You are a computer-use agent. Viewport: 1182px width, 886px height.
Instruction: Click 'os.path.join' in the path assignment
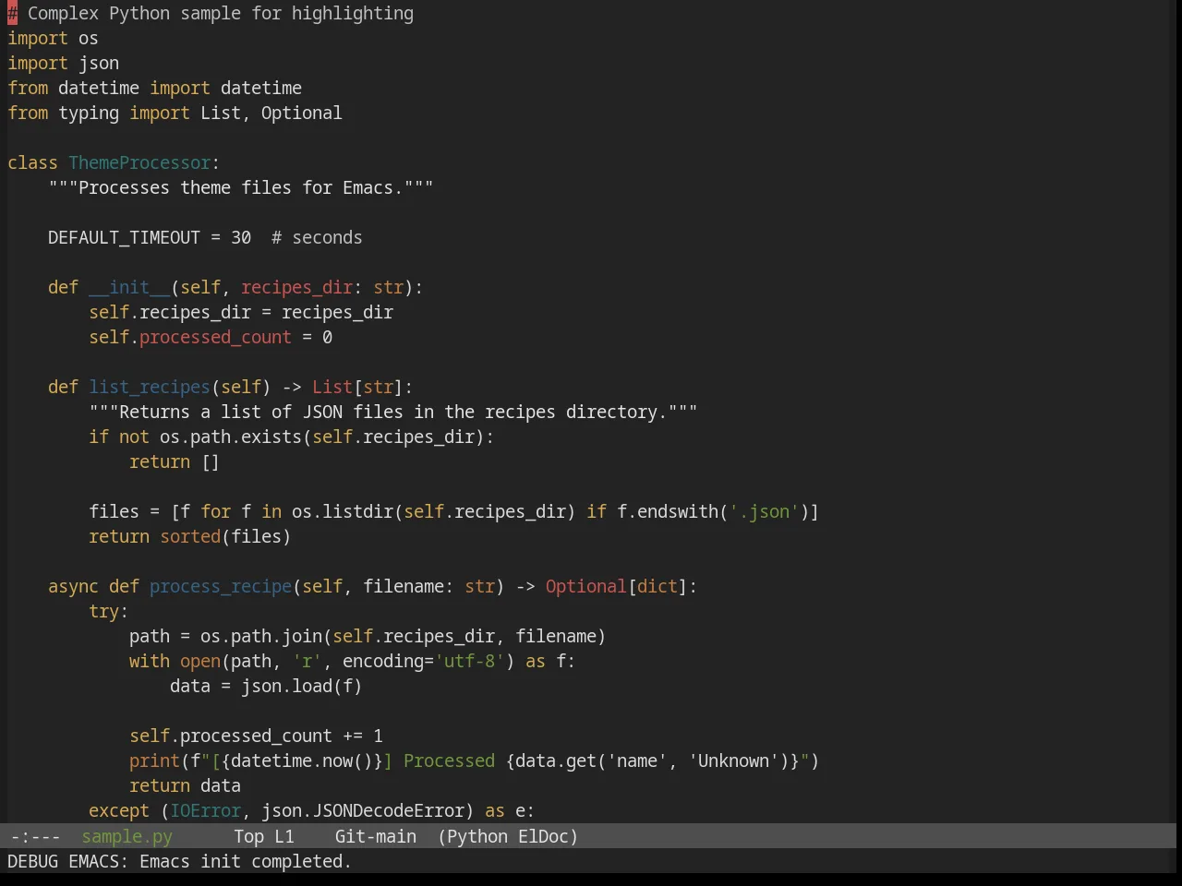coord(261,636)
